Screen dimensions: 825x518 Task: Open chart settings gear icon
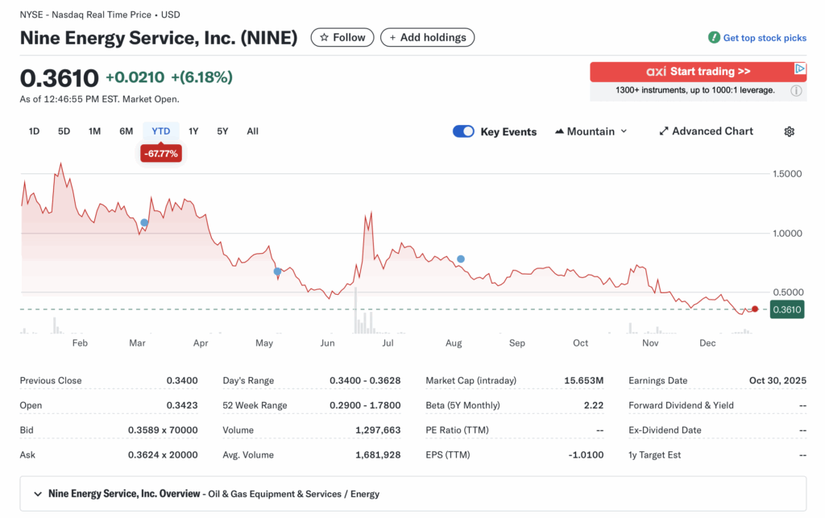coord(789,131)
